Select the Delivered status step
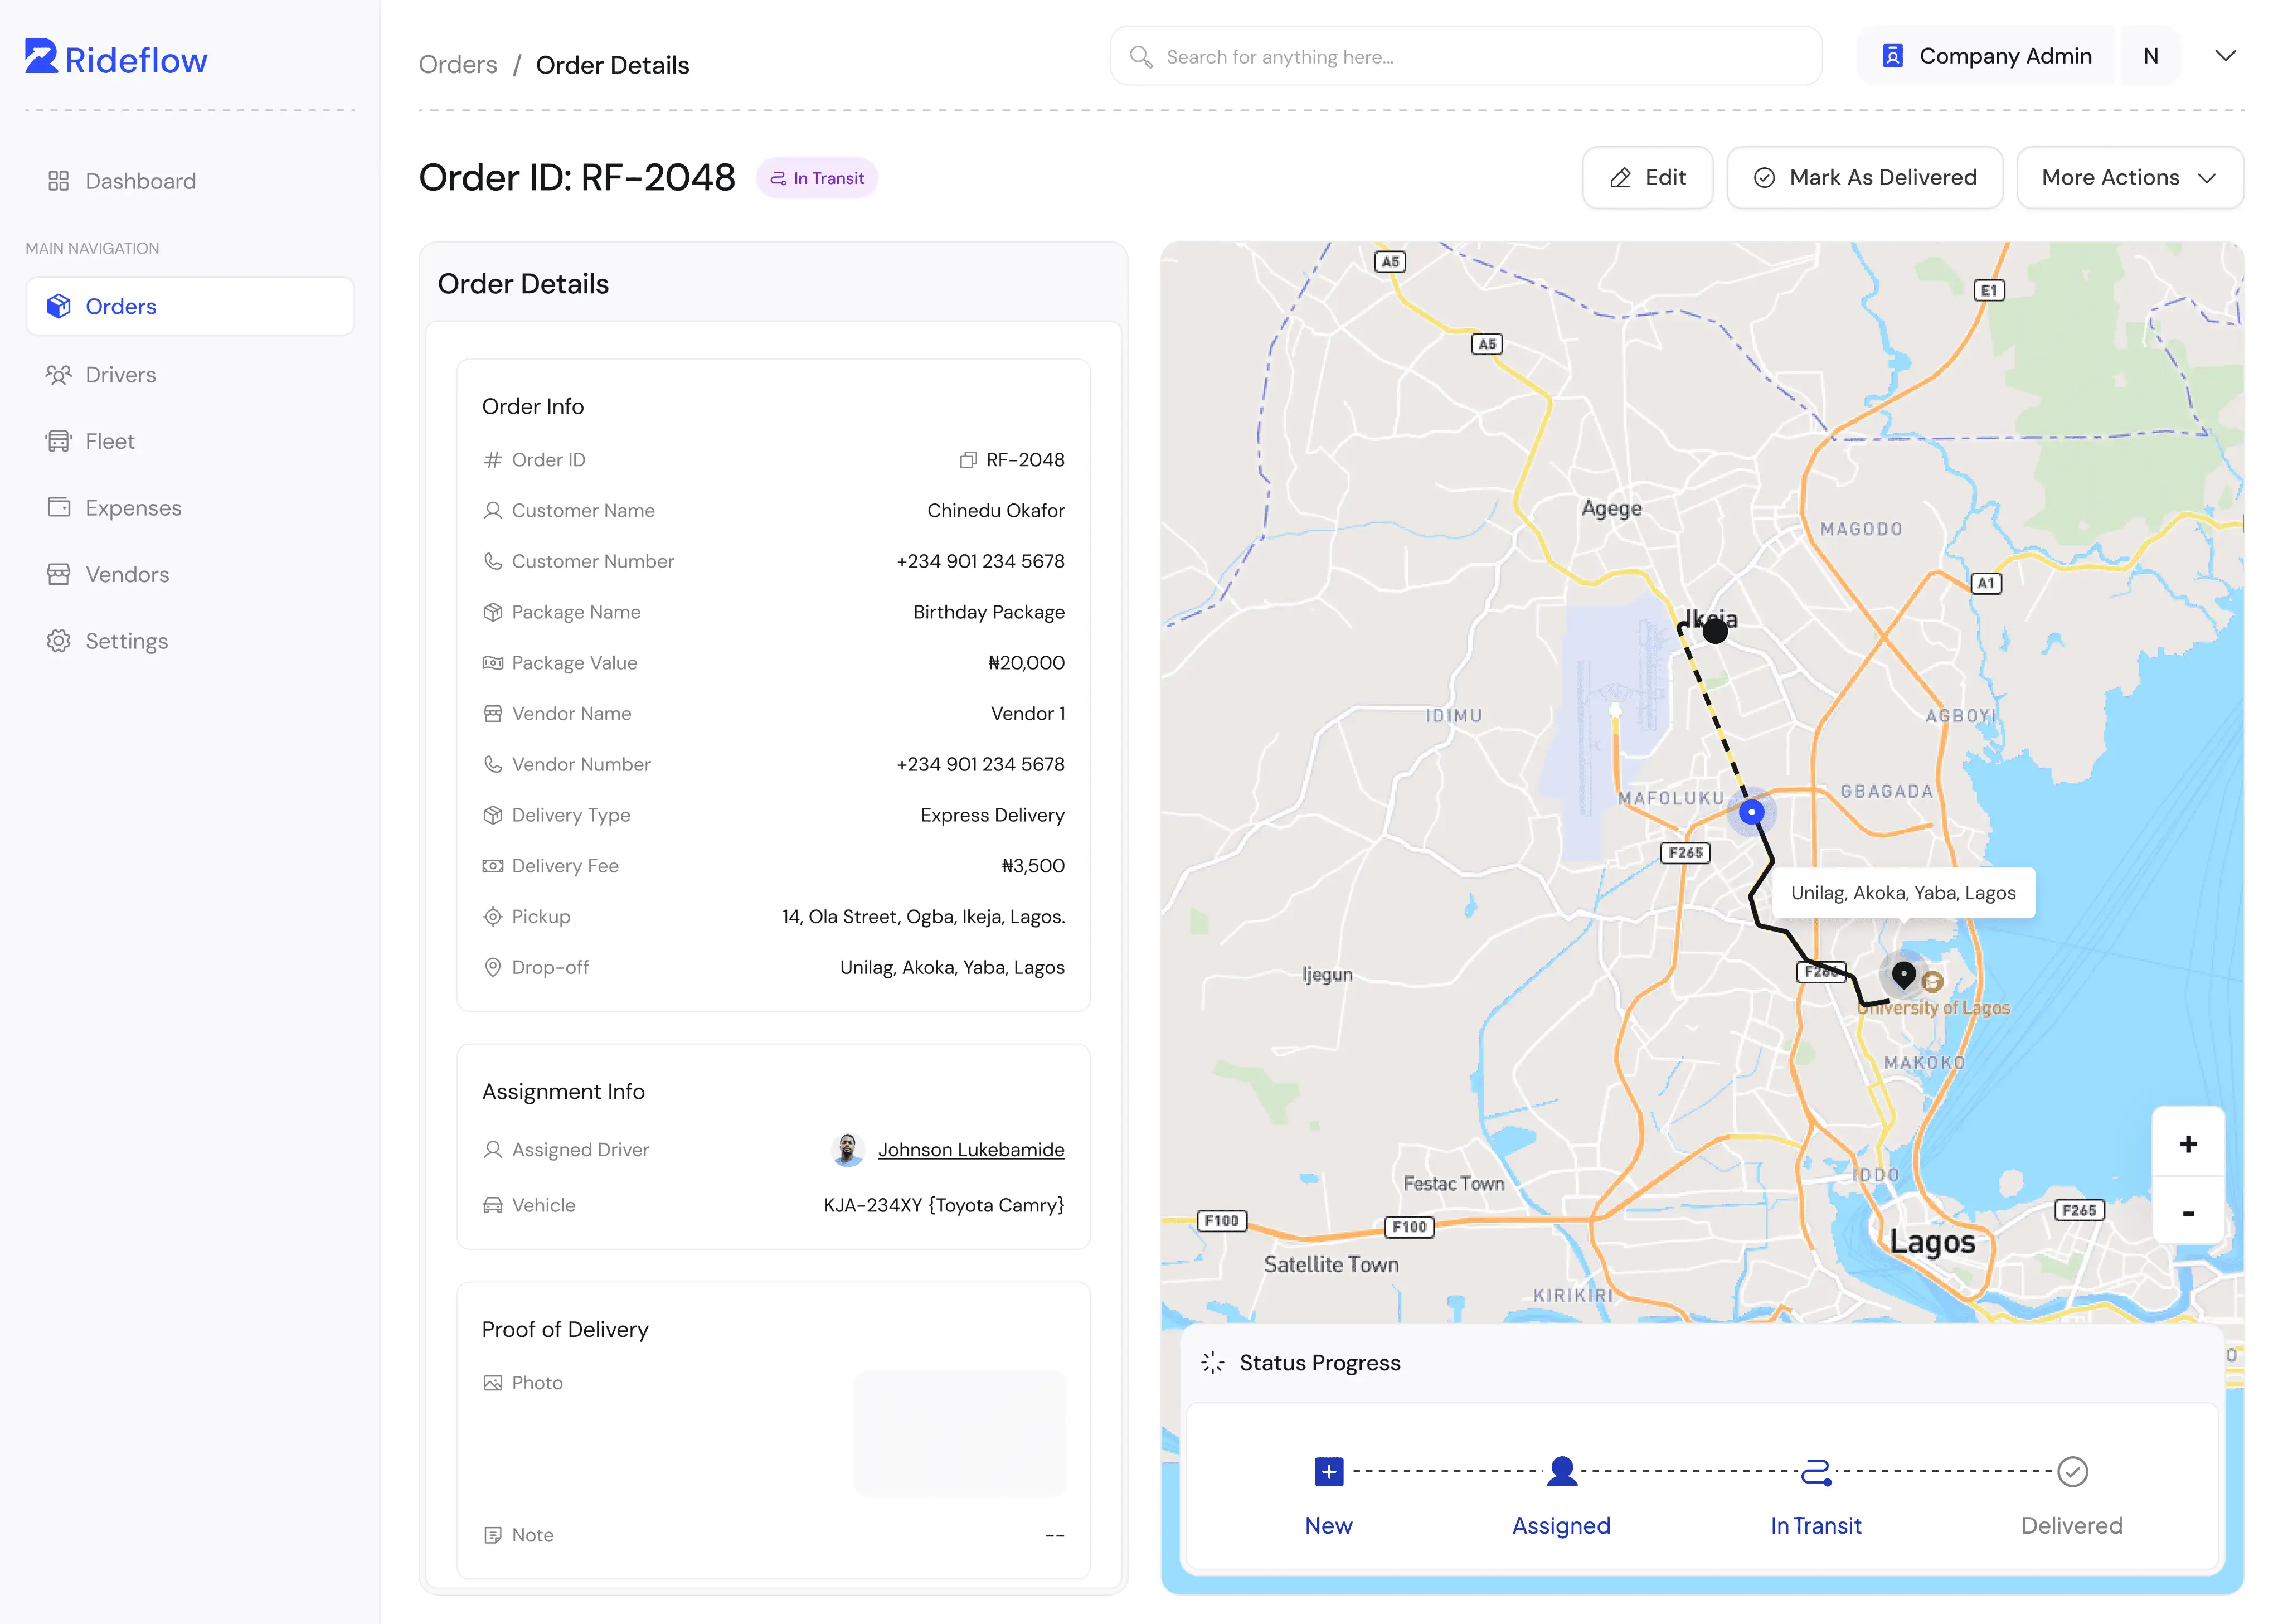 tap(2072, 1525)
